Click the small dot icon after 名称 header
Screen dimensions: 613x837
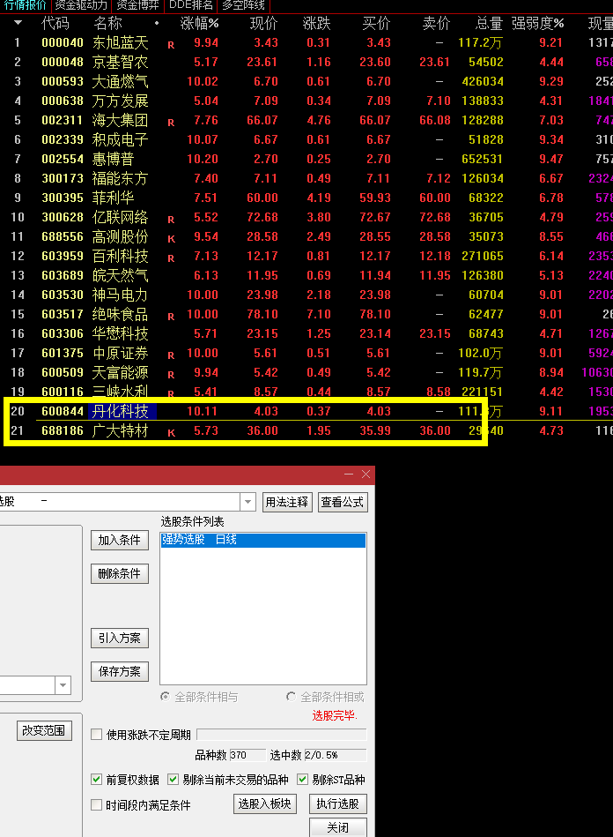[156, 23]
